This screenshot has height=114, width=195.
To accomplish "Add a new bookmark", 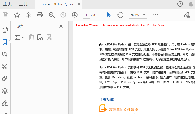I will point(40,37).
